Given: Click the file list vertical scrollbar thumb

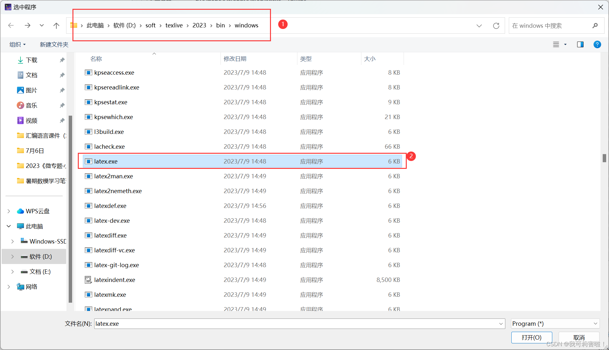Looking at the screenshot, I should tap(604, 158).
